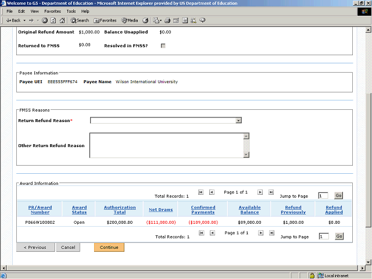372x279 pixels.
Task: Open the Tools menu
Action: [71, 11]
